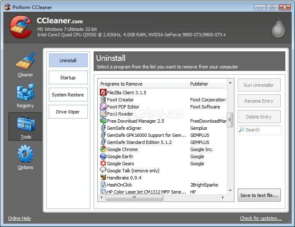Click the CCleaner logo in header
This screenshot has width=295, height=227.
coord(20,27)
